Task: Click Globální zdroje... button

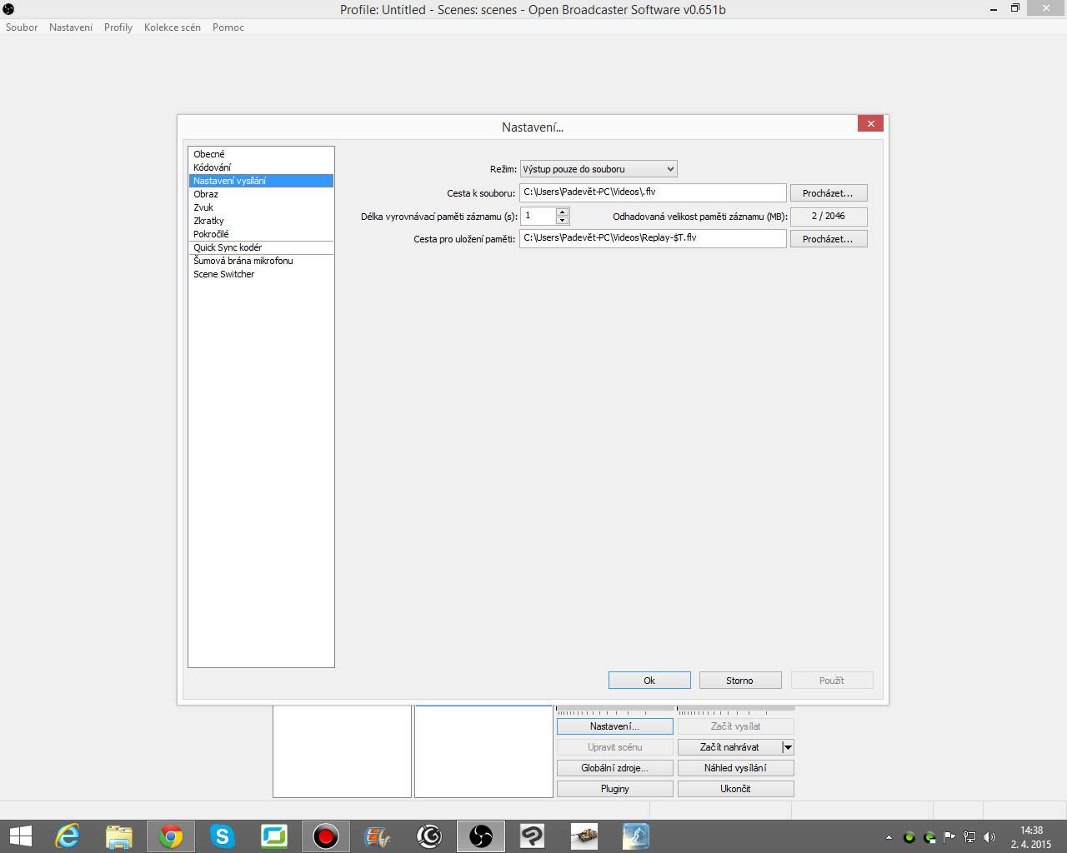Action: 614,768
